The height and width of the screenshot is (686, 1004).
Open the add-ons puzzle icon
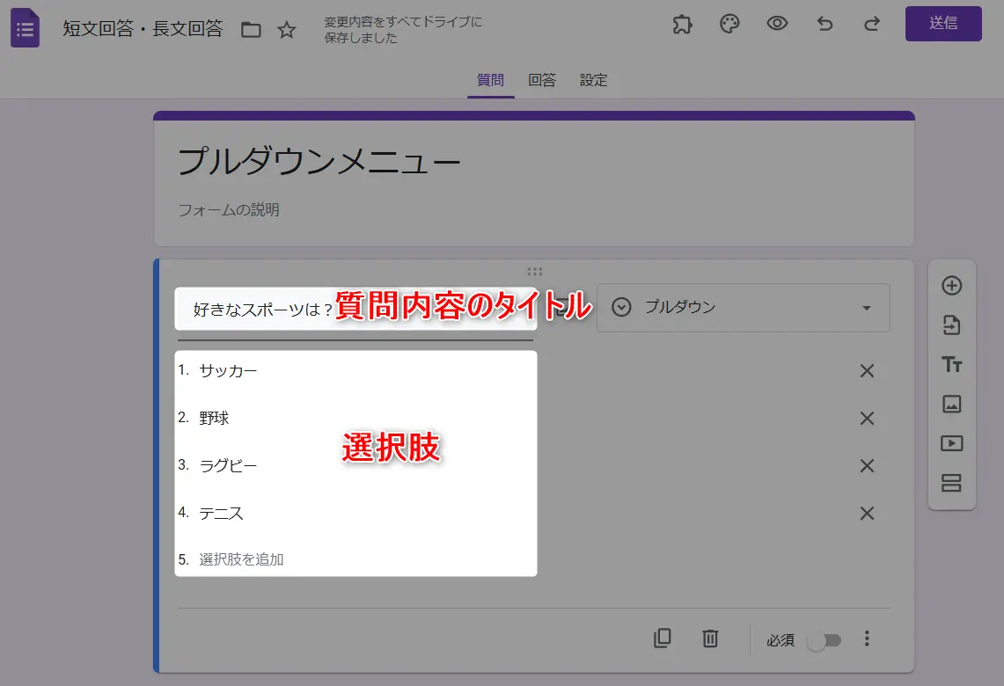click(x=683, y=25)
